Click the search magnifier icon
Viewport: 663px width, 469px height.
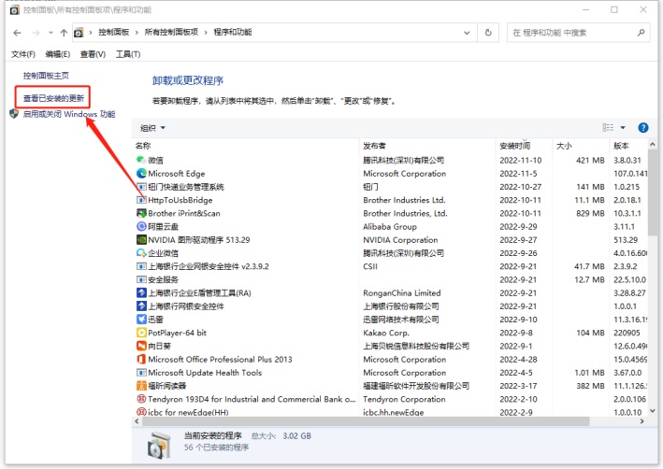point(641,33)
